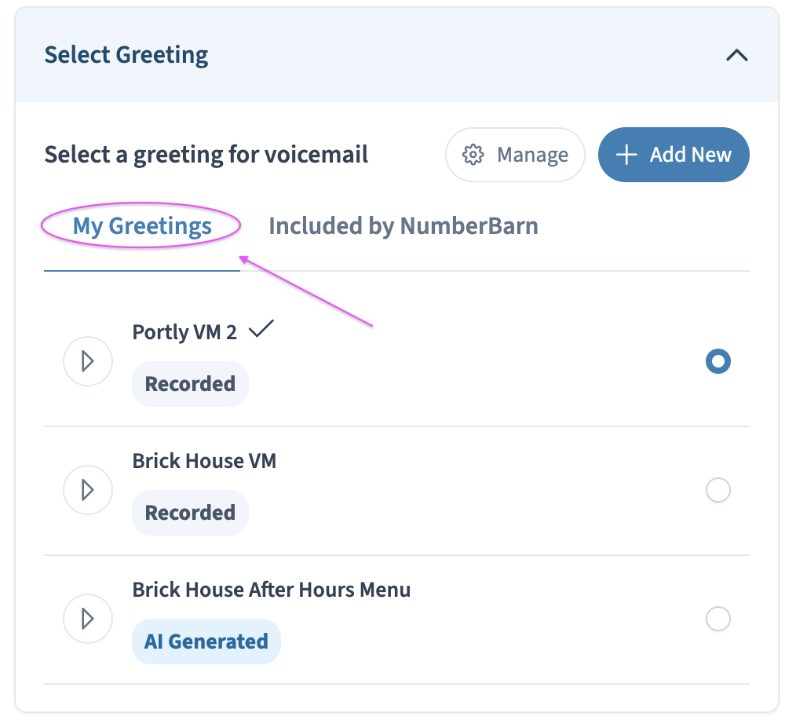Screen dimensions: 796x724
Task: Switch to the My Greetings tab
Action: (142, 226)
